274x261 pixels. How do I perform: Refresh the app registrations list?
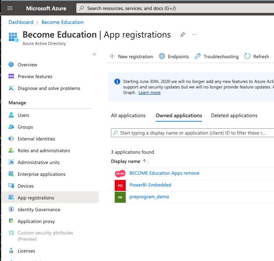tap(261, 57)
